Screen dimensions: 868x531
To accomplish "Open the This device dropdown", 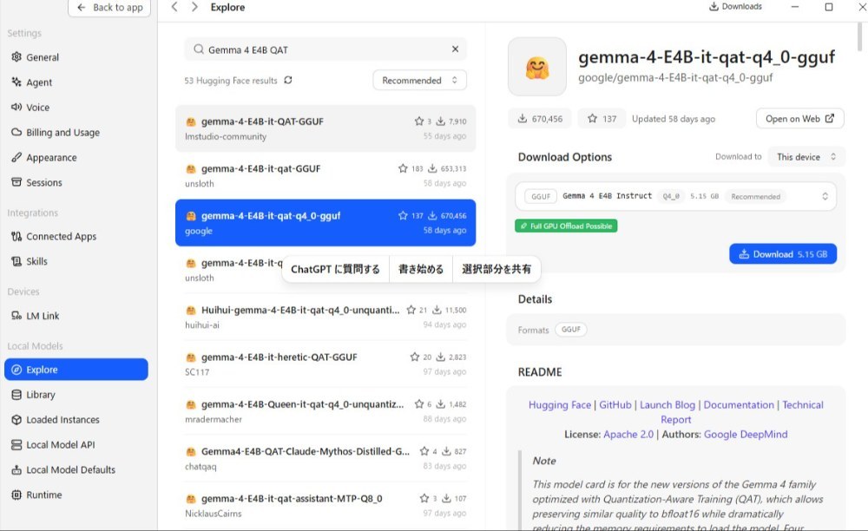I will [x=806, y=157].
